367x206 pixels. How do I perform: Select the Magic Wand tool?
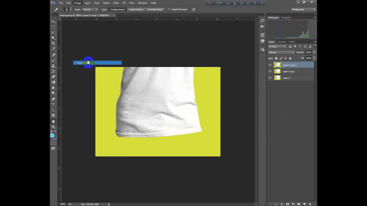point(53,38)
